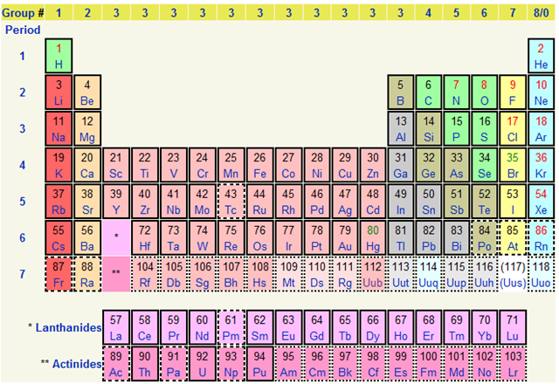Open the Lithium (Li) cell
The height and width of the screenshot is (384, 559).
tap(59, 93)
